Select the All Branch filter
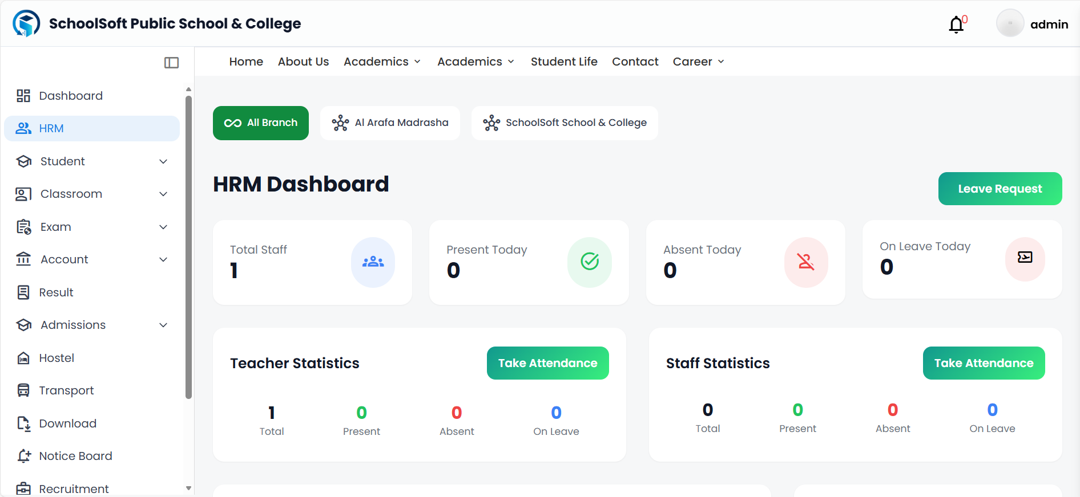1080x497 pixels. click(261, 123)
